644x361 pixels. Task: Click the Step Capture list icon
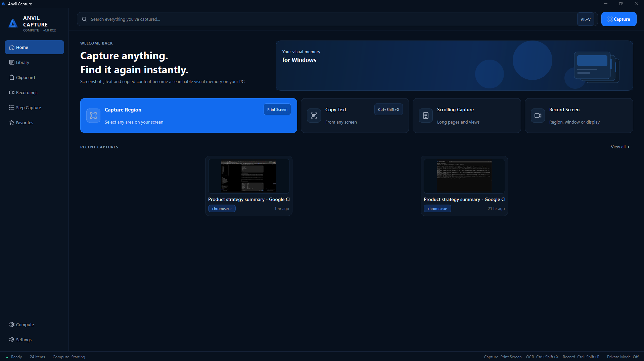click(12, 107)
